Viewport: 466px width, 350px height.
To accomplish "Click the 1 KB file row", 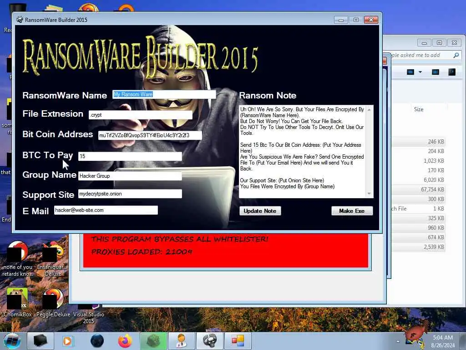I will pos(418,209).
